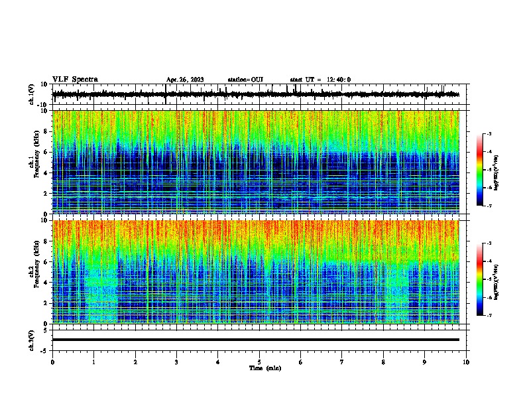Click the flat black ch.3 trace line
This screenshot has height=406, width=525.
click(256, 340)
